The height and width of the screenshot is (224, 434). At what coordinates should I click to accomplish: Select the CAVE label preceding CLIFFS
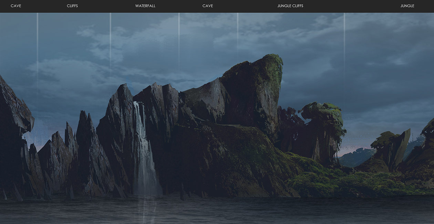(16, 6)
